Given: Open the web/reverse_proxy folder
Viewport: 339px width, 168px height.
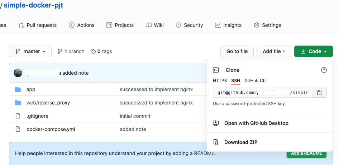Looking at the screenshot, I should tap(48, 103).
